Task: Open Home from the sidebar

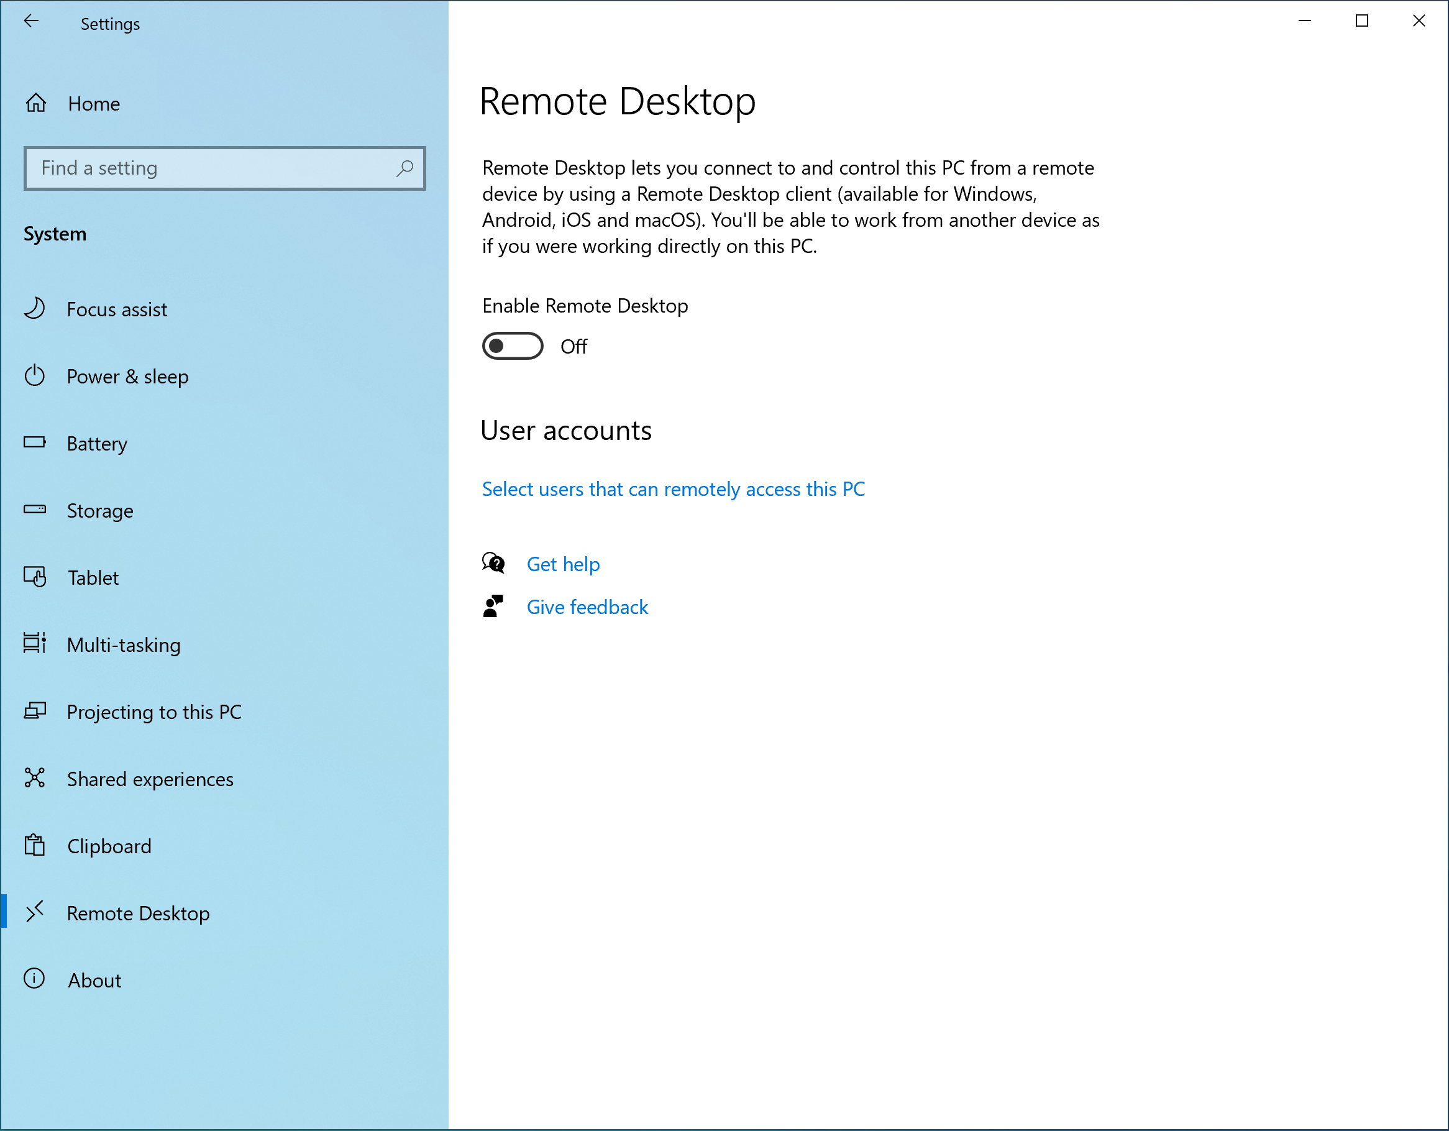Action: pos(93,104)
